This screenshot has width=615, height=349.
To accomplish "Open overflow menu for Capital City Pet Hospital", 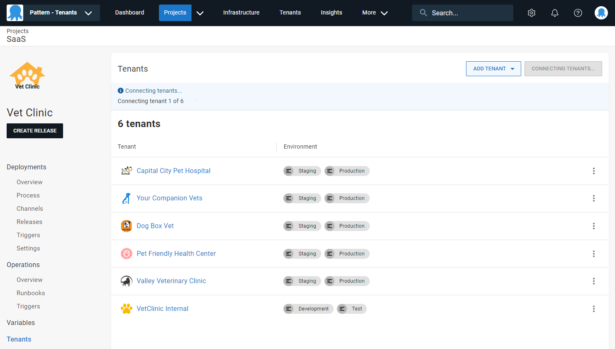I will click(x=593, y=171).
